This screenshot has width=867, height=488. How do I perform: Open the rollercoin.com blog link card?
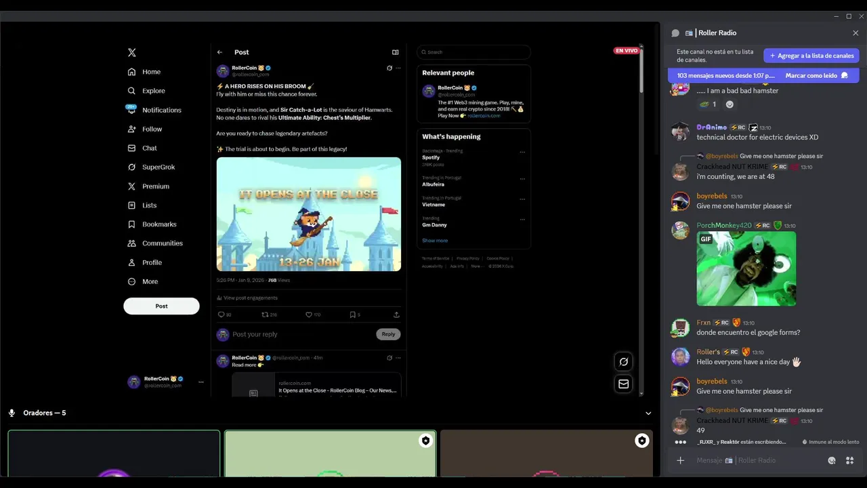click(316, 385)
